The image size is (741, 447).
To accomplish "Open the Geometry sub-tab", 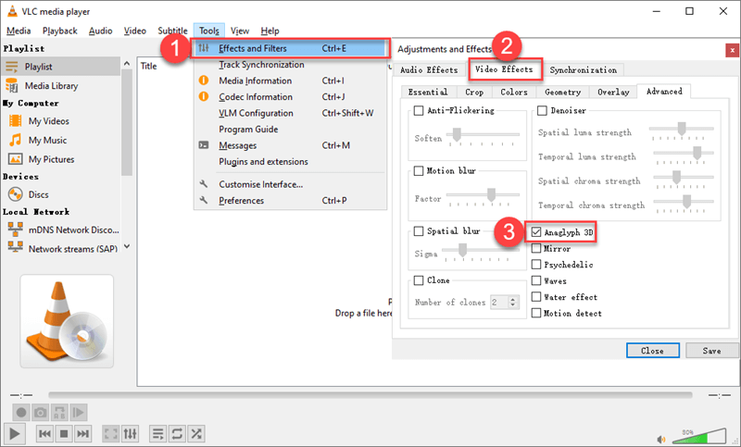I will [562, 92].
